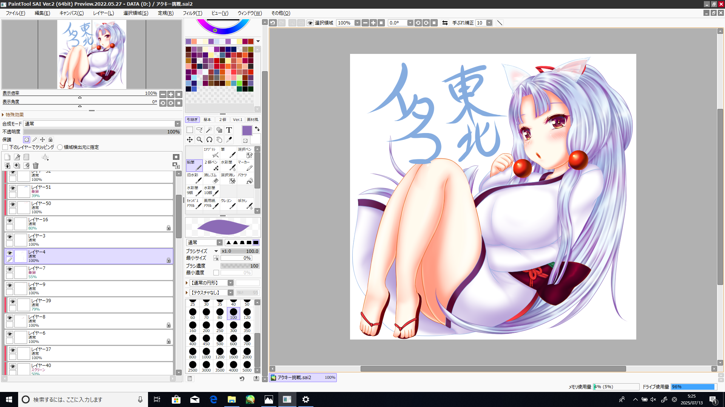Select brush size preset 60
The height and width of the screenshot is (407, 725).
(193, 314)
